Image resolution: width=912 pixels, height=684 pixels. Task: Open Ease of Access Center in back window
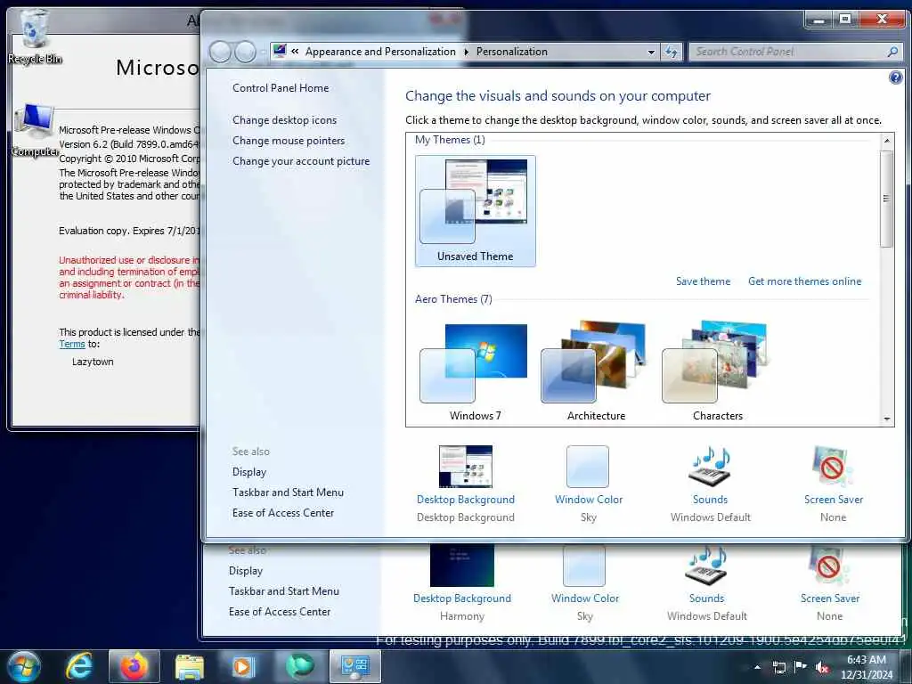pyautogui.click(x=279, y=611)
